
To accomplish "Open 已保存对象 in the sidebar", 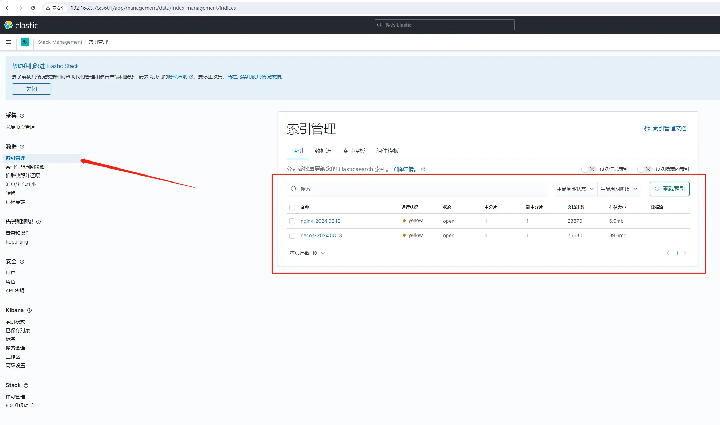I will coord(18,330).
